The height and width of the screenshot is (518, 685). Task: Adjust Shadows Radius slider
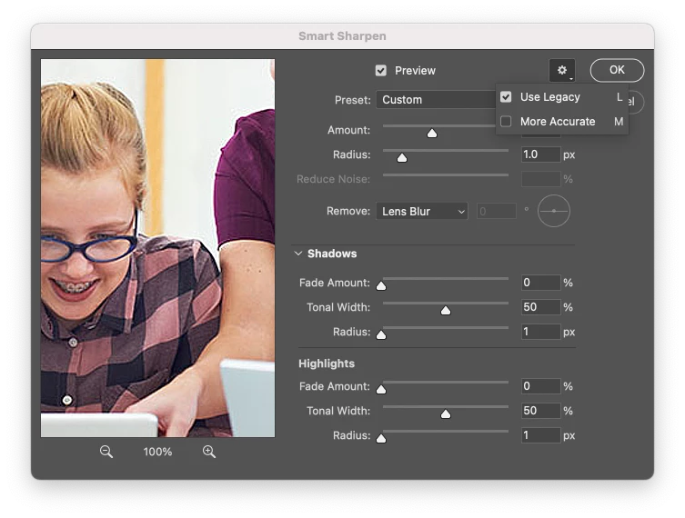[x=381, y=334]
